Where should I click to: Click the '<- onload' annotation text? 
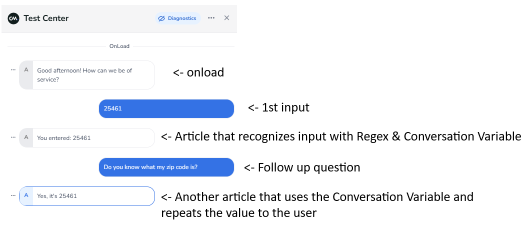pos(198,72)
